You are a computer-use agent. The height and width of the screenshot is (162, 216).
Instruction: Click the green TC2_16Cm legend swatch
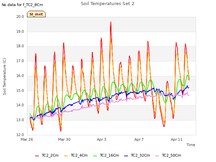click(x=95, y=156)
